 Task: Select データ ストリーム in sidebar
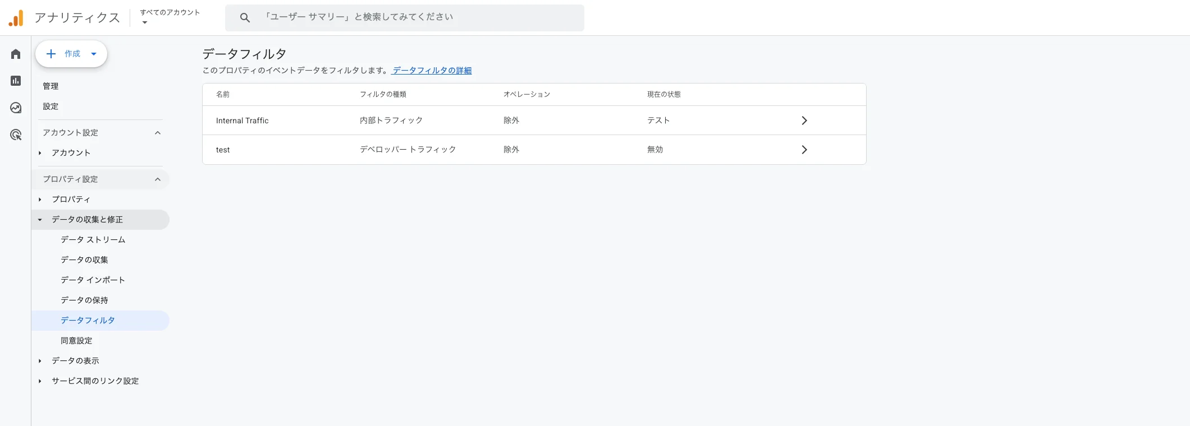click(93, 240)
